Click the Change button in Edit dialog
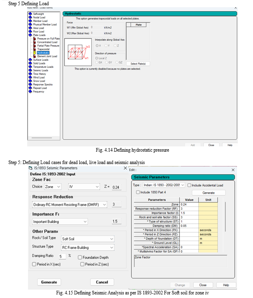 pyautogui.click(x=180, y=285)
